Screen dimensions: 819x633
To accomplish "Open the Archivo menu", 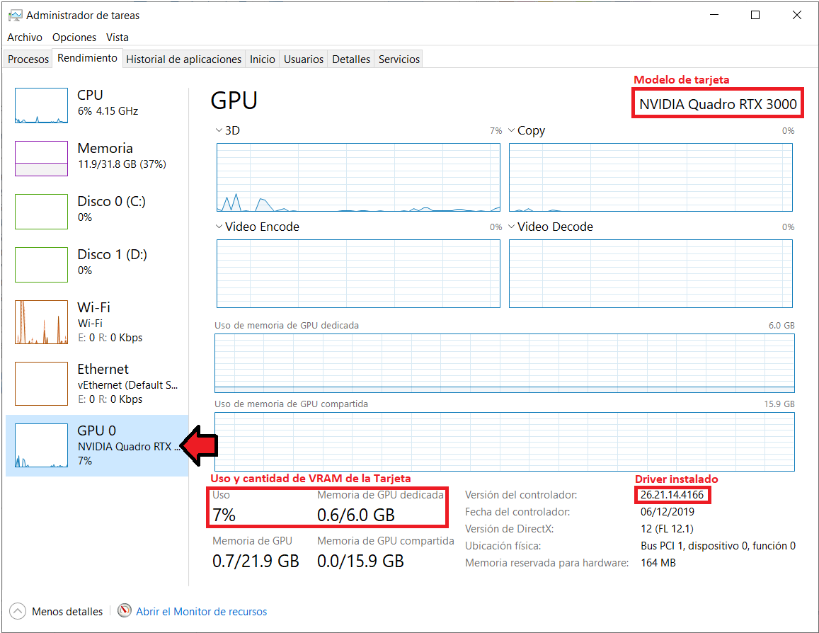I will click(25, 37).
